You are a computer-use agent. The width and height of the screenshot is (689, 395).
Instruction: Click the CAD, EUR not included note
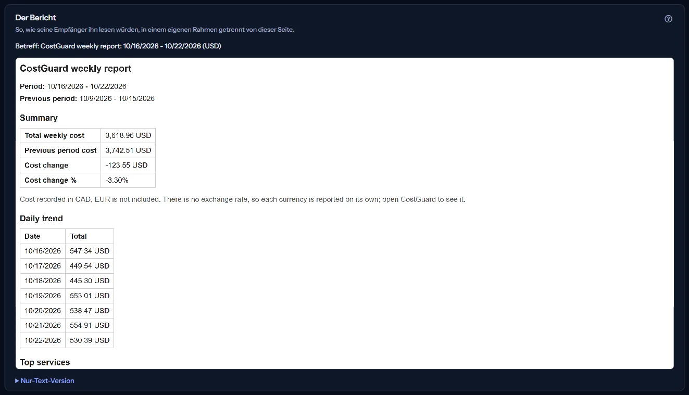coord(242,199)
